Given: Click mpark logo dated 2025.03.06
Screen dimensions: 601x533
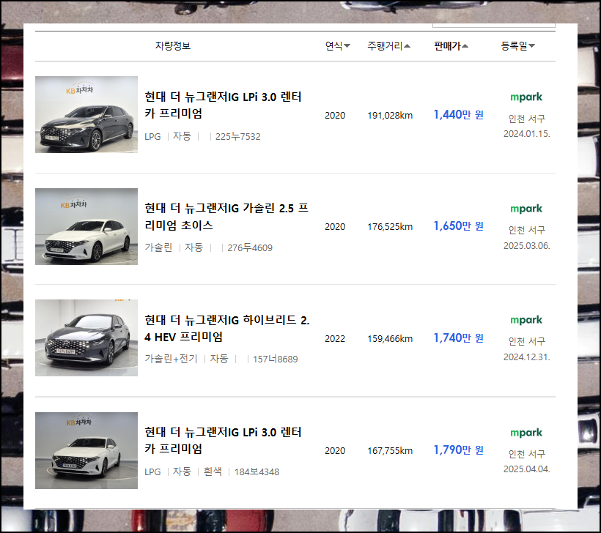Looking at the screenshot, I should (x=526, y=209).
